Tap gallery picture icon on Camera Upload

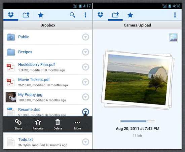[x=173, y=38]
